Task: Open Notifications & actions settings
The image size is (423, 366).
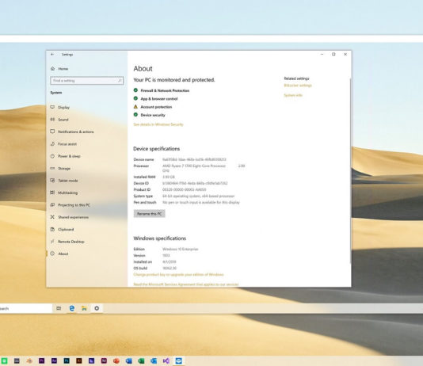Action: pos(72,132)
